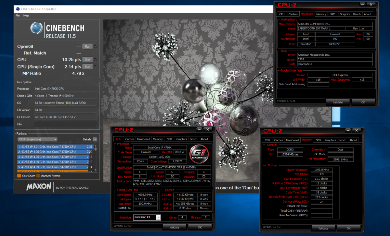Switch to Bench tab in CPU-Z processor window
Image resolution: width=390 pixels, height=236 pixels.
[193, 139]
